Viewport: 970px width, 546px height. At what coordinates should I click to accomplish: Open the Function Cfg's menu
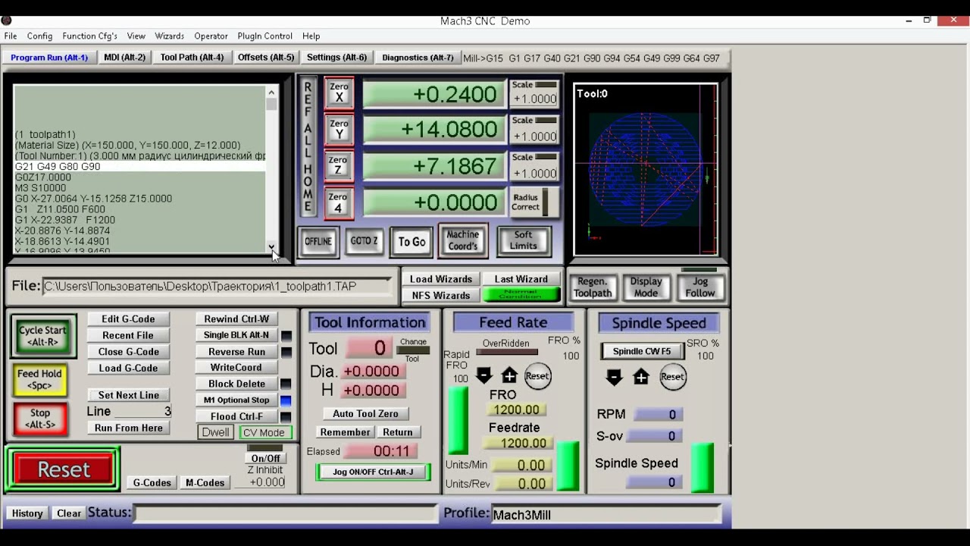pos(89,36)
